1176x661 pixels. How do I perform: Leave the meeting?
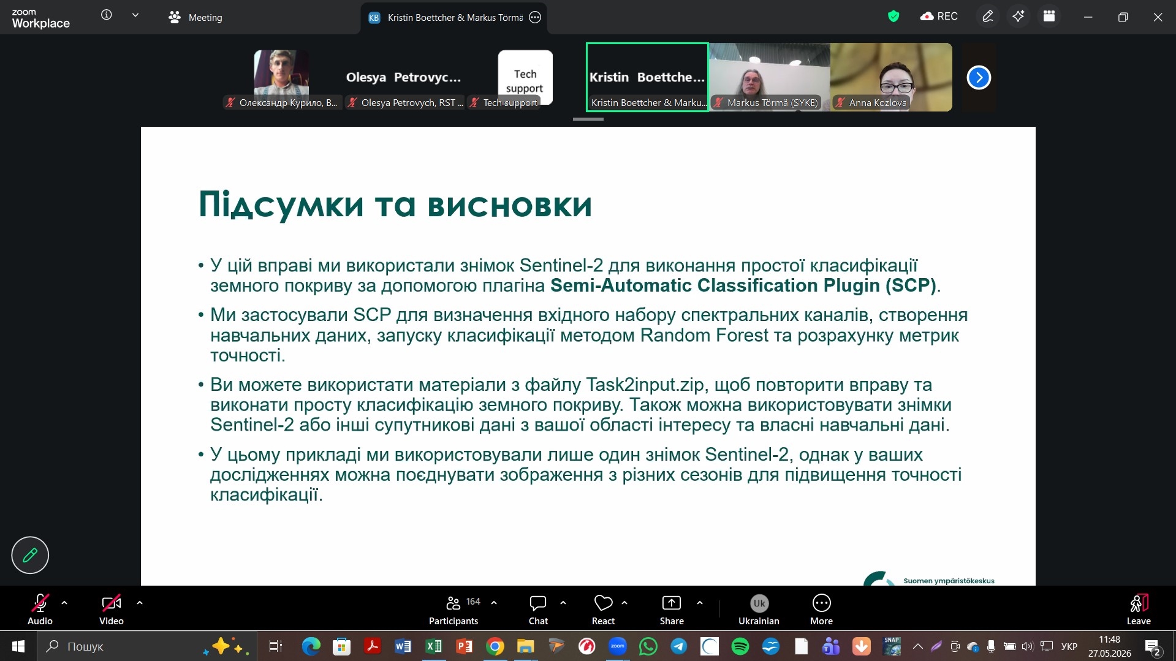[1139, 610]
